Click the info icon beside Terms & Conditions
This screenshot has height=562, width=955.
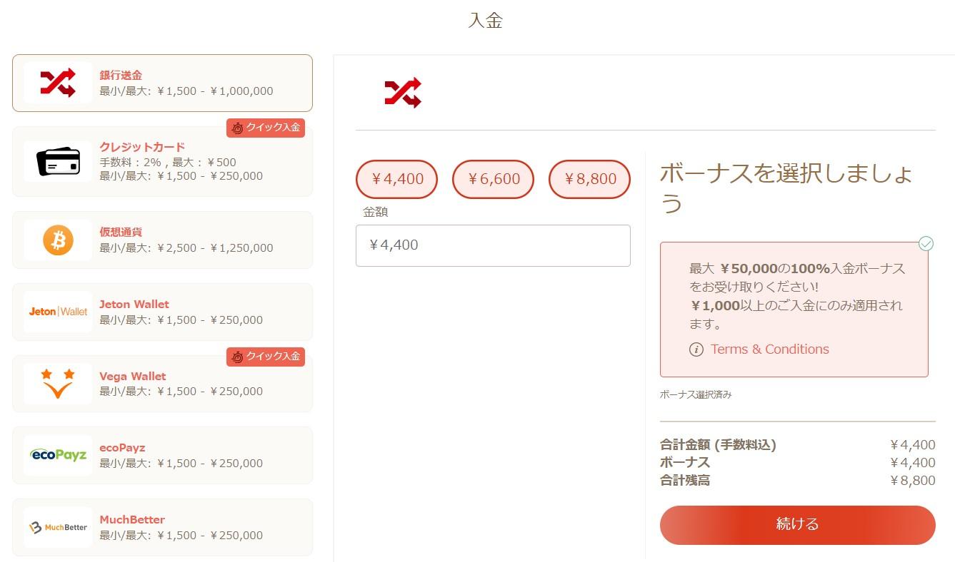[696, 349]
